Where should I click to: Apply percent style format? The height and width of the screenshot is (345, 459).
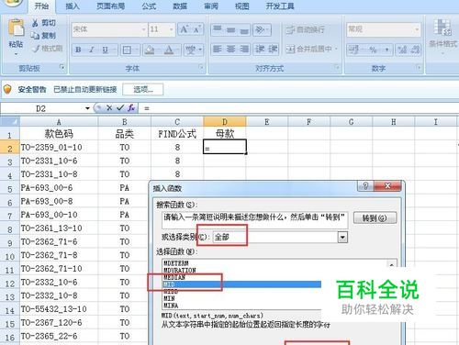pyautogui.click(x=373, y=50)
